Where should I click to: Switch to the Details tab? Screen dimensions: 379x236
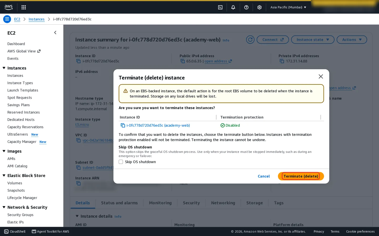(x=83, y=203)
